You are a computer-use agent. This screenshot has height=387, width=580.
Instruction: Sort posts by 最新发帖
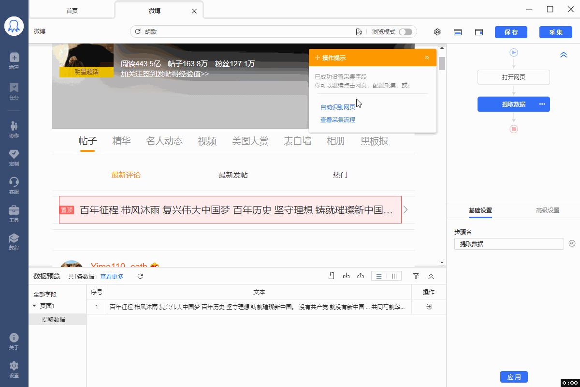click(233, 175)
